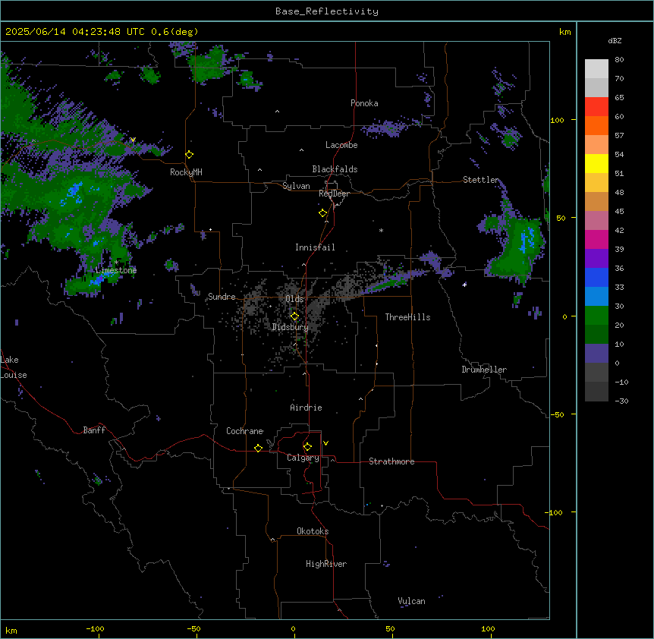654x639 pixels.
Task: Click the 50 tick on the bottom axis
Action: 390,628
